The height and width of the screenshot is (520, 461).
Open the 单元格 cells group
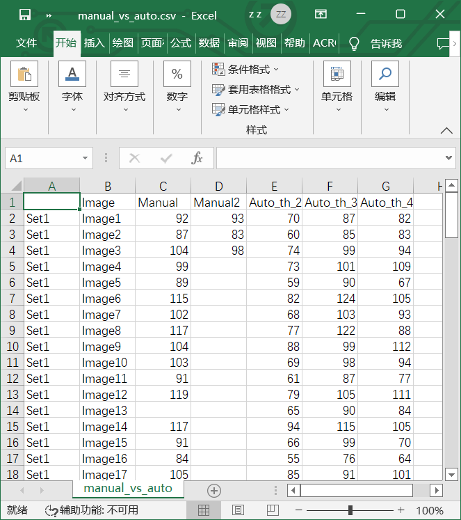click(337, 87)
